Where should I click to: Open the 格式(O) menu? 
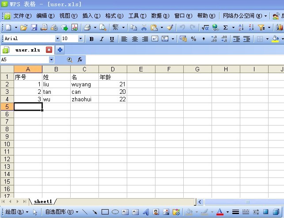[114, 16]
